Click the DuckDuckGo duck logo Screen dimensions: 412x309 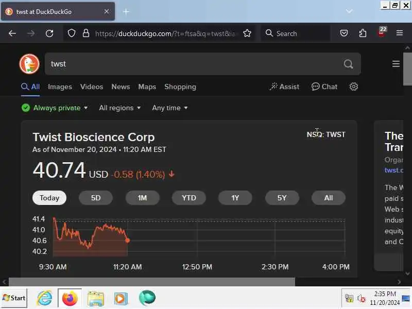pyautogui.click(x=29, y=64)
